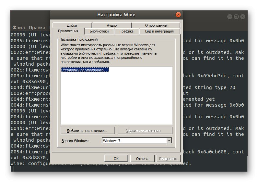Open the Файл menu in terminal window

(x=18, y=27)
